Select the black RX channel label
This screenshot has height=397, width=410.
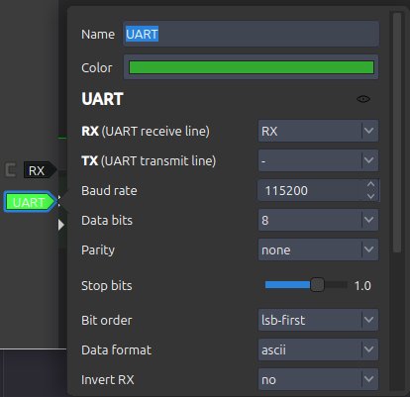coord(40,170)
